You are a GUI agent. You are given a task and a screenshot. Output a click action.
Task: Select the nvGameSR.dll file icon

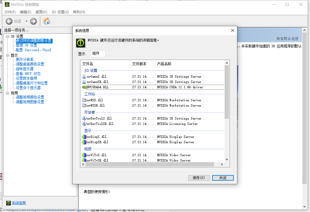(84, 82)
